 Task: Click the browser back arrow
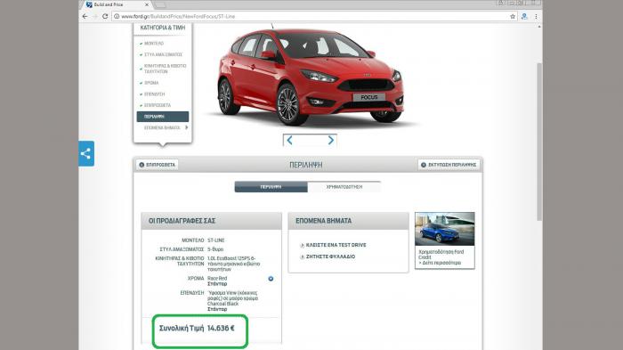[x=85, y=16]
